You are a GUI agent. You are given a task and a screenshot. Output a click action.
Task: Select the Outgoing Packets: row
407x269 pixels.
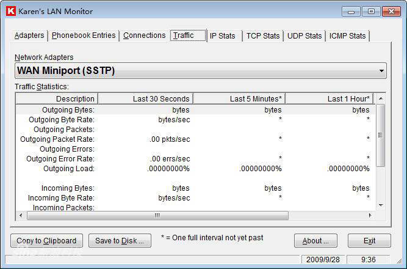pyautogui.click(x=195, y=130)
